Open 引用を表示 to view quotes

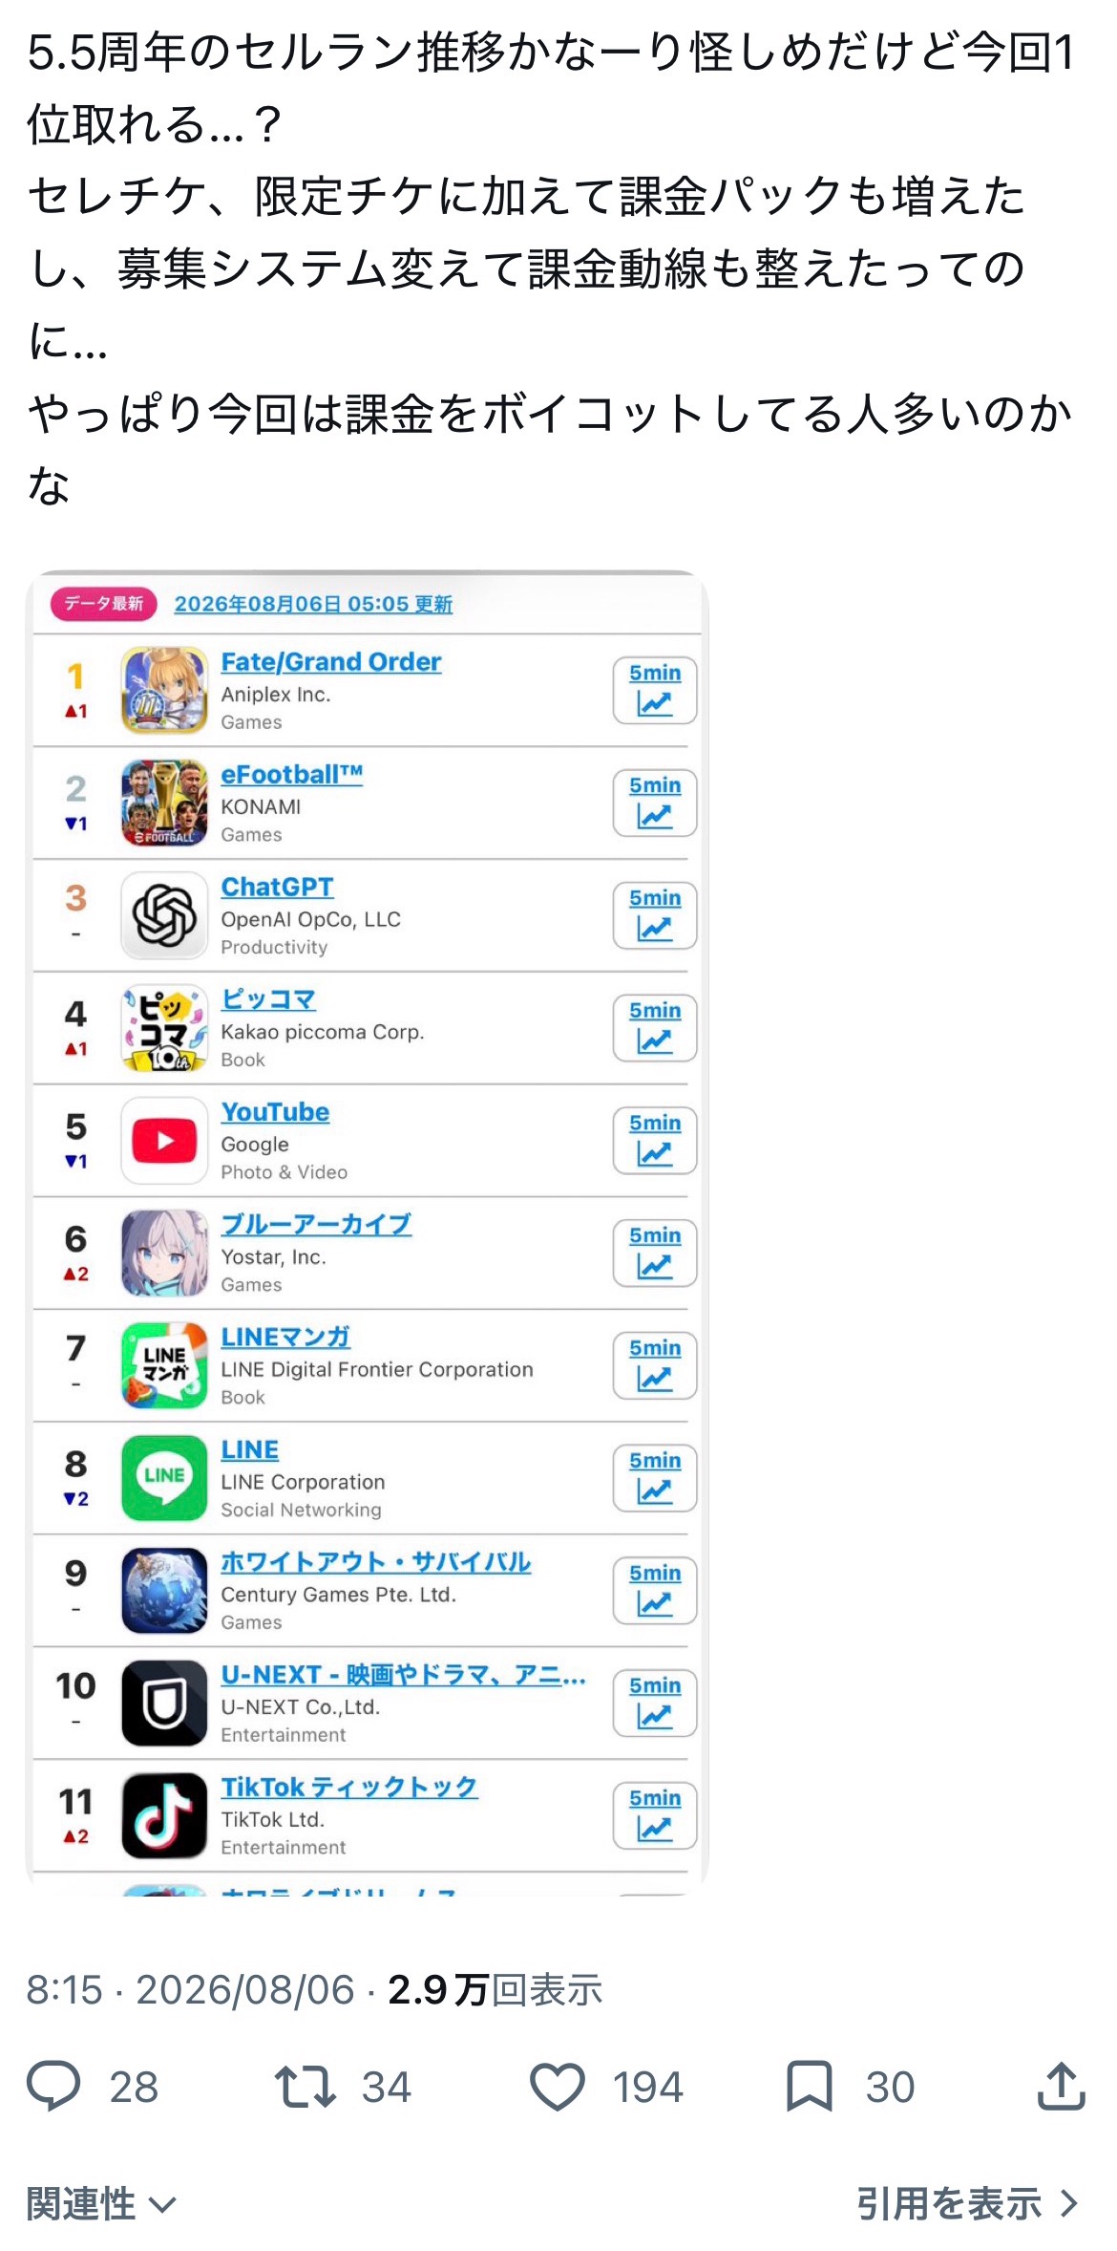(968, 2204)
